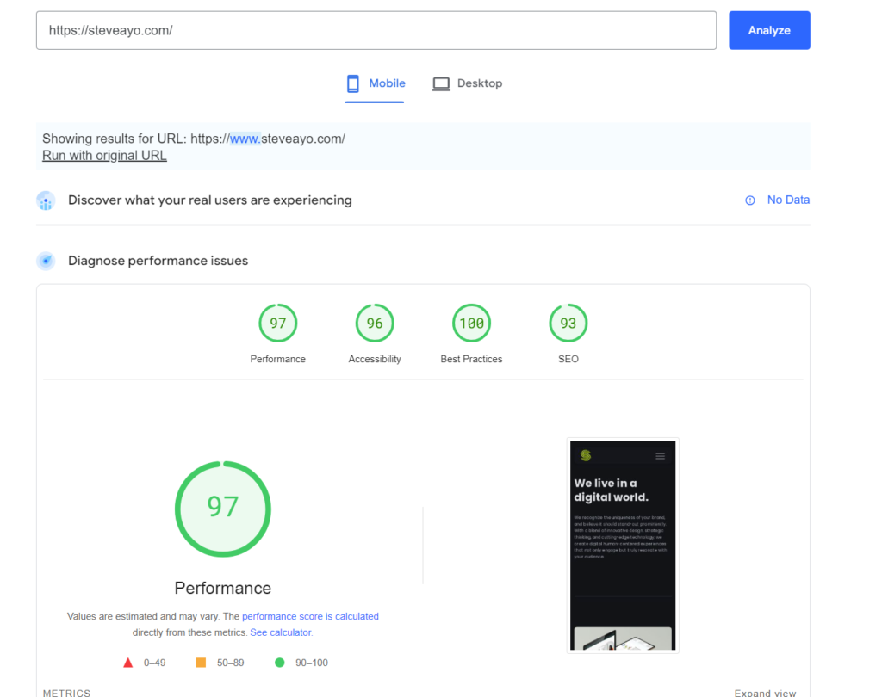
Task: Open the See calculator link
Action: 281,633
